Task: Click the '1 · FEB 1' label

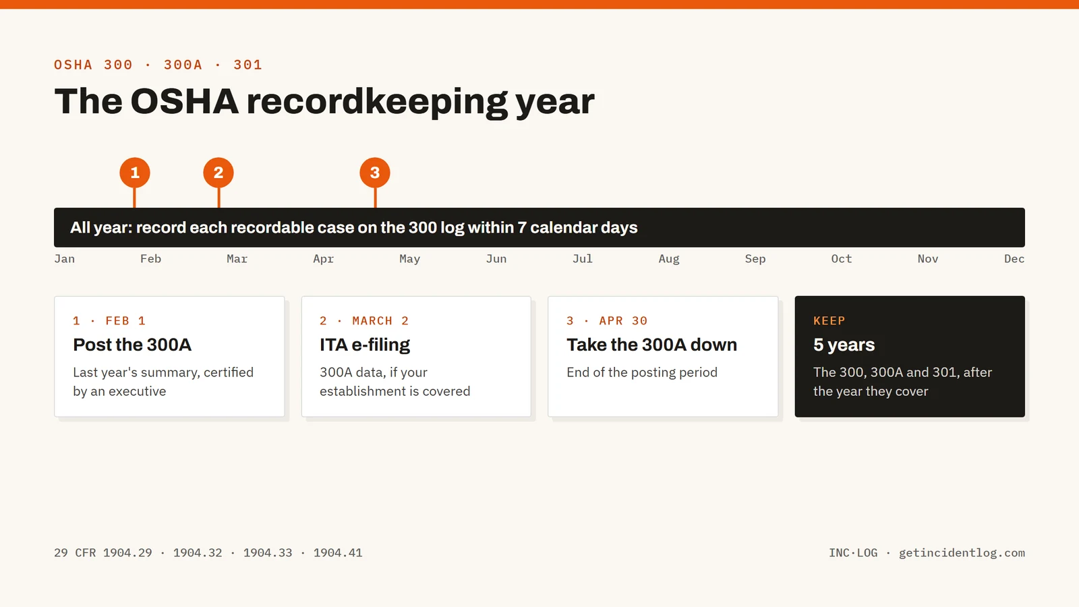Action: 109,321
